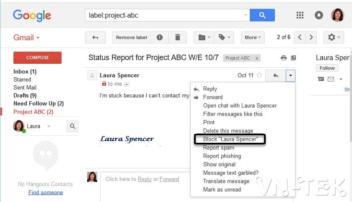Open the settings gear menu

[334, 37]
